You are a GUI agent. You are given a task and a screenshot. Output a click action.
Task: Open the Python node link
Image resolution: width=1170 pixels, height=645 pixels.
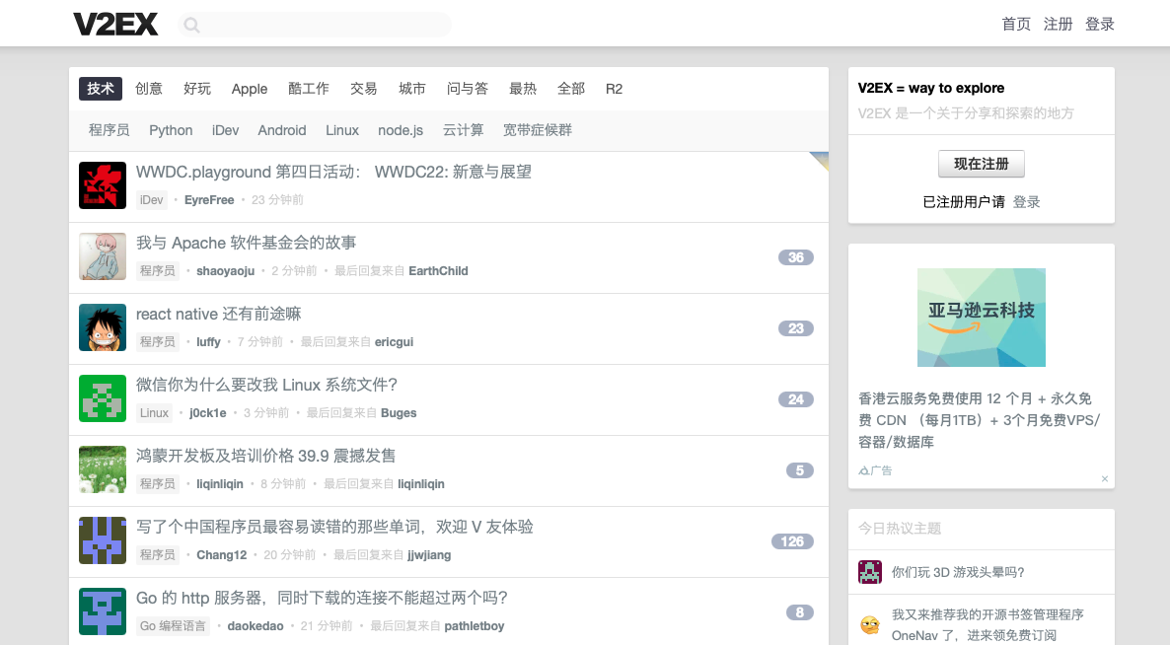coord(171,130)
